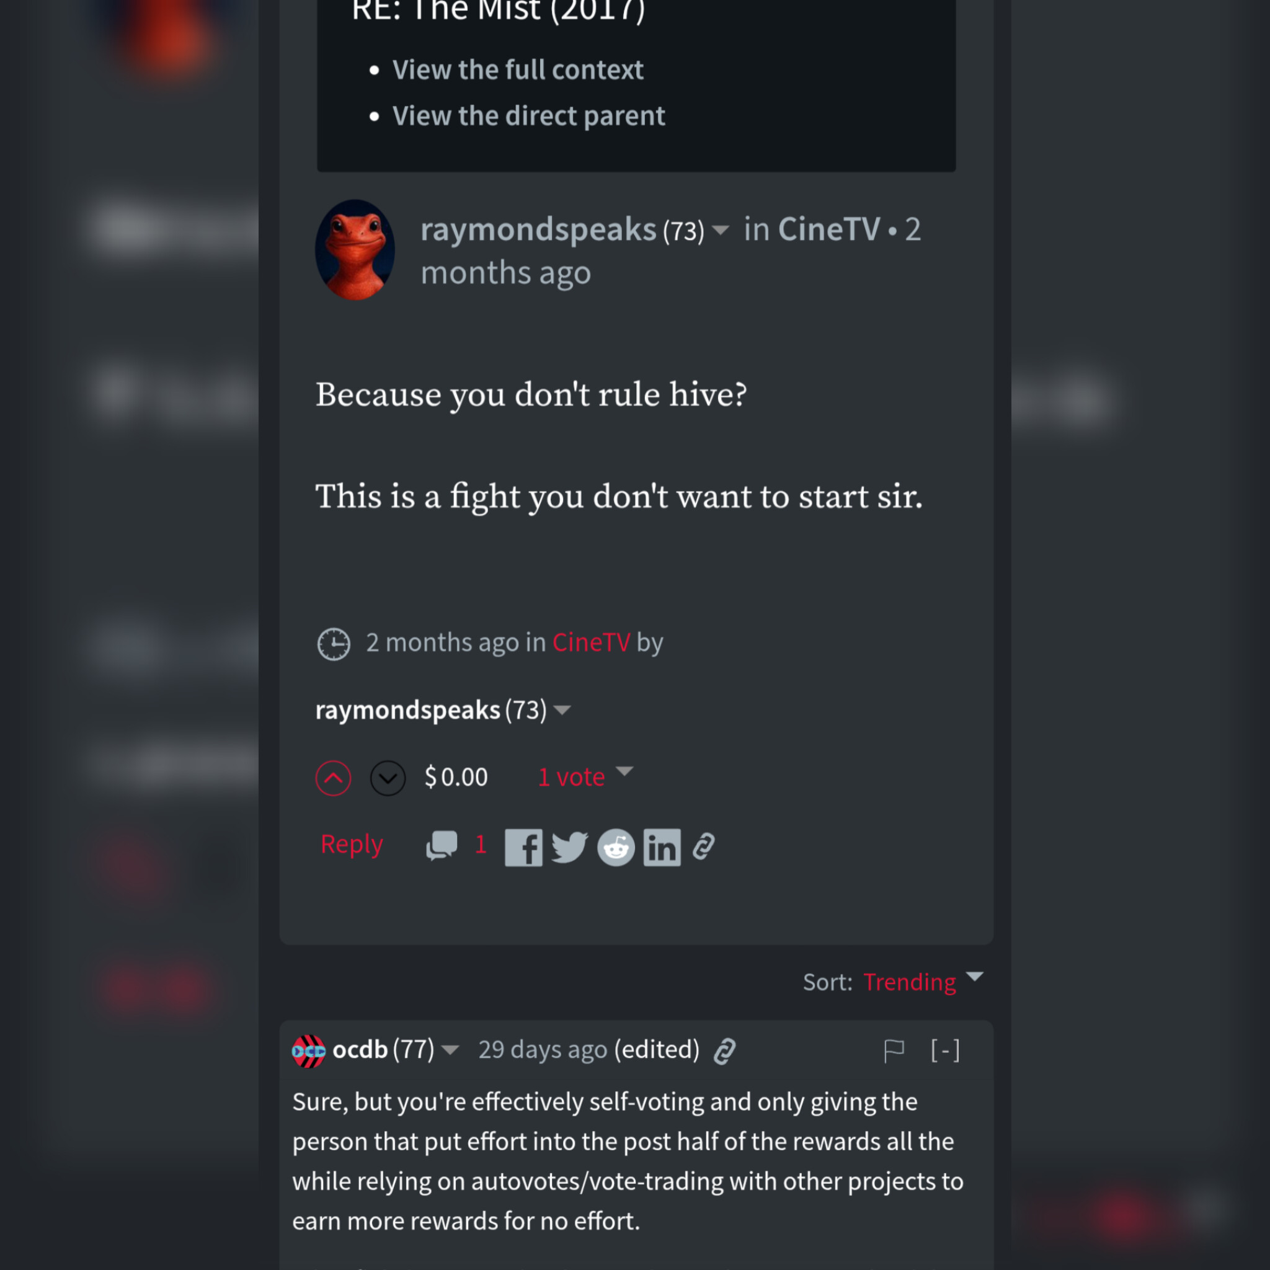Share comment on Twitter
The image size is (1270, 1270).
[569, 847]
